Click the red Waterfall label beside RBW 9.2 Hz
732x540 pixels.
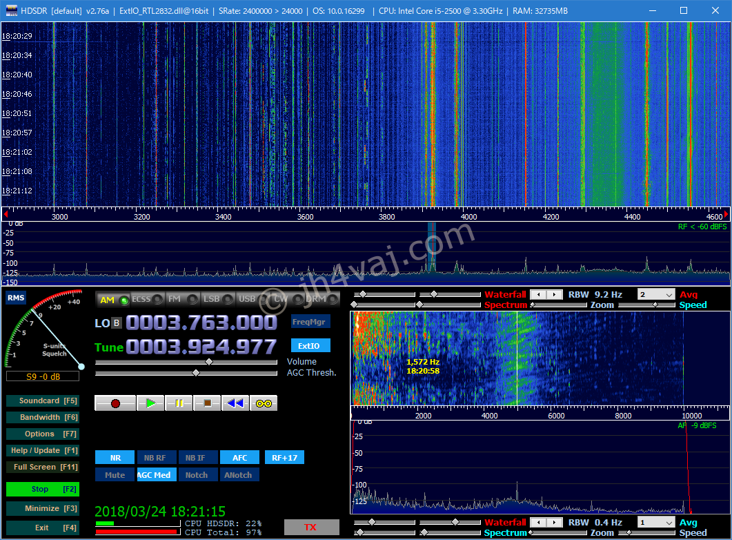coord(505,294)
